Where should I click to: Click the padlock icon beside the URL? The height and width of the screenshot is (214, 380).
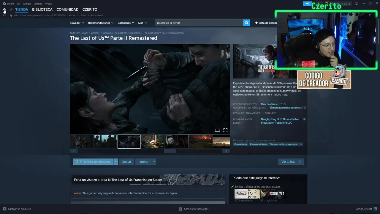[11, 15]
